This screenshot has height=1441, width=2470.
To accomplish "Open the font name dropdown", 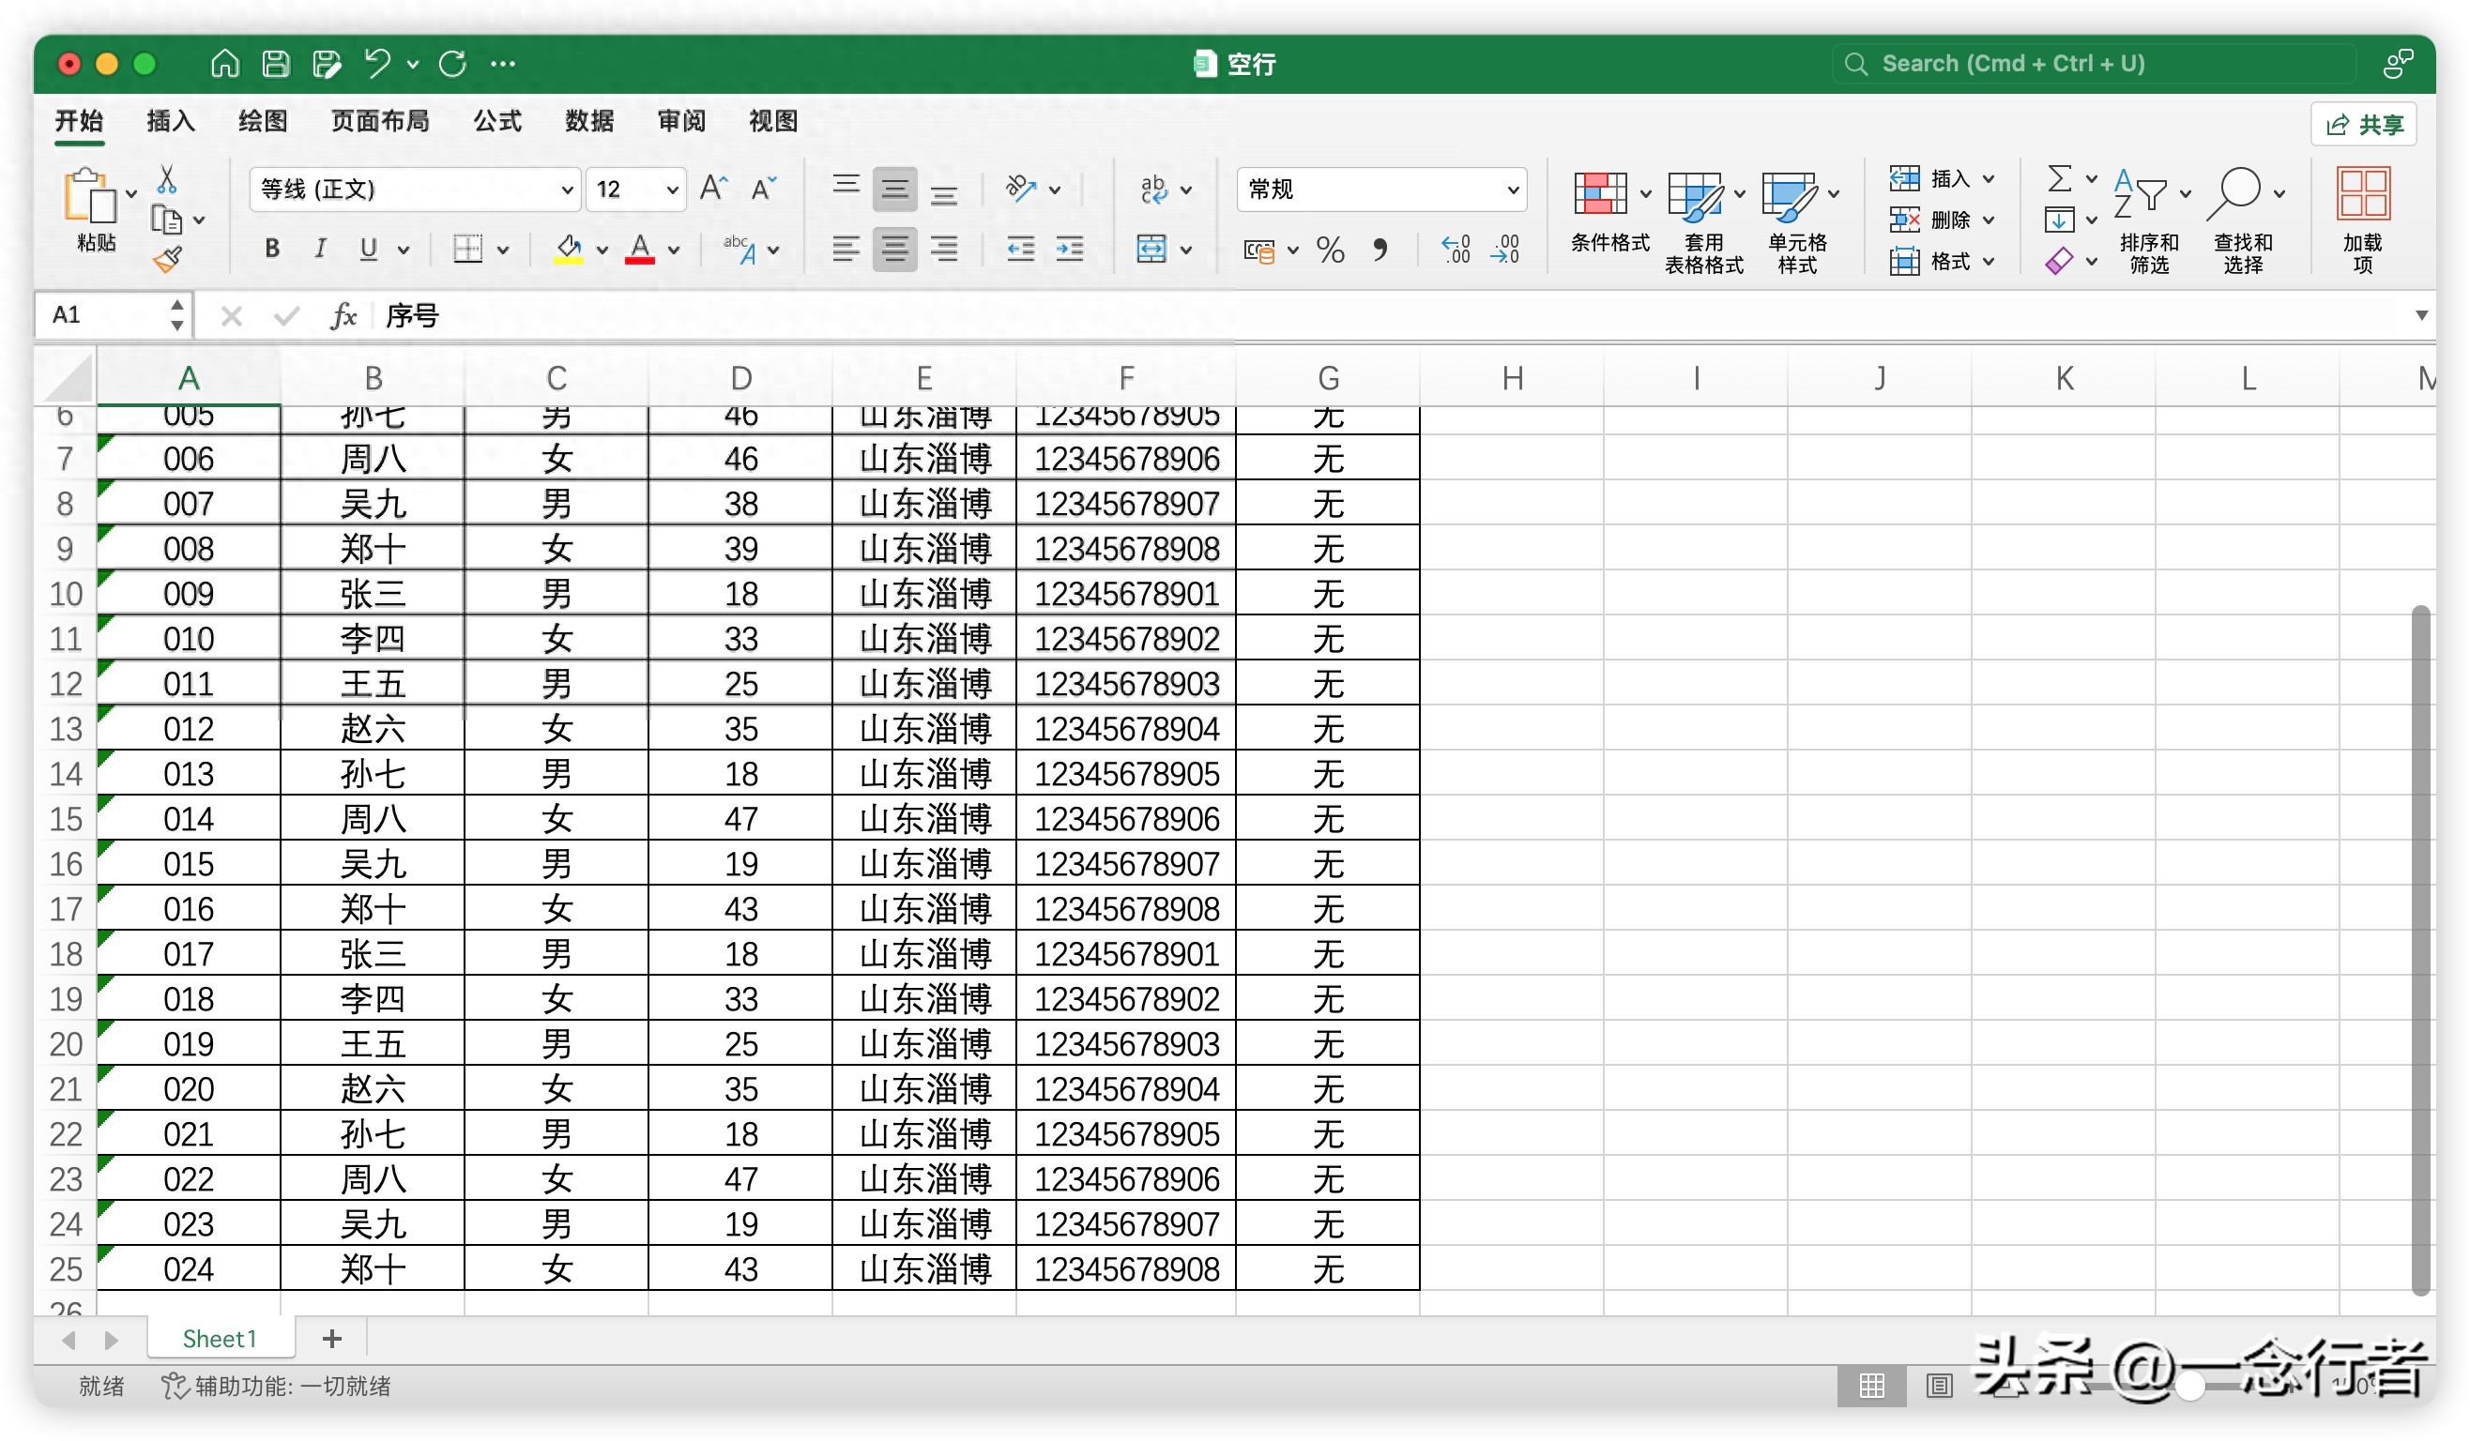I will click(x=567, y=190).
